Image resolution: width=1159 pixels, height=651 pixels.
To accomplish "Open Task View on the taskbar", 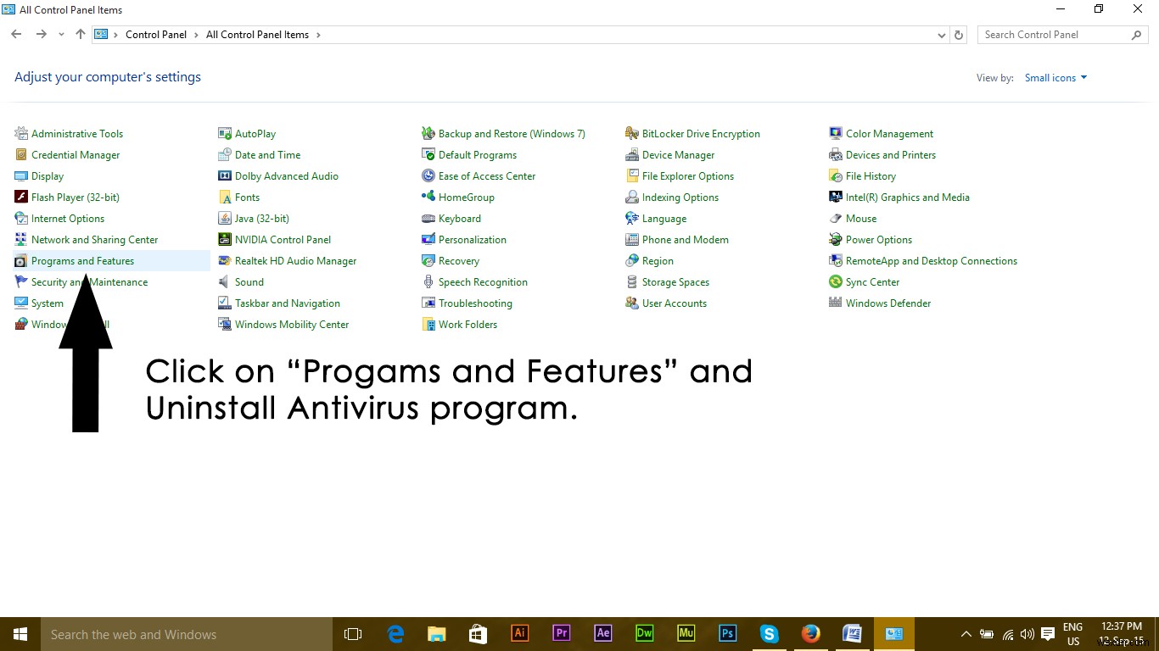I will click(x=353, y=634).
